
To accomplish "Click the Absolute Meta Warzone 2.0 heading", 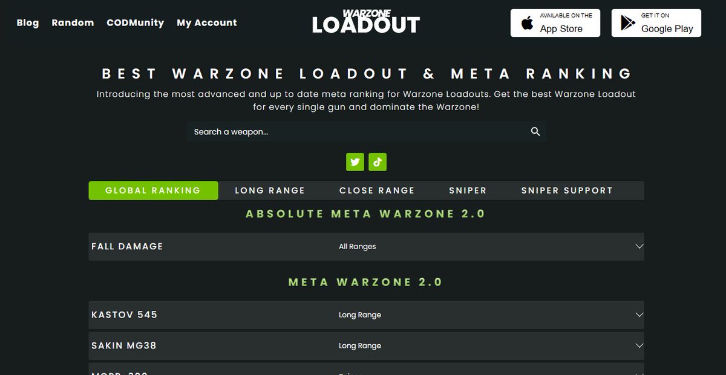I will coord(366,214).
